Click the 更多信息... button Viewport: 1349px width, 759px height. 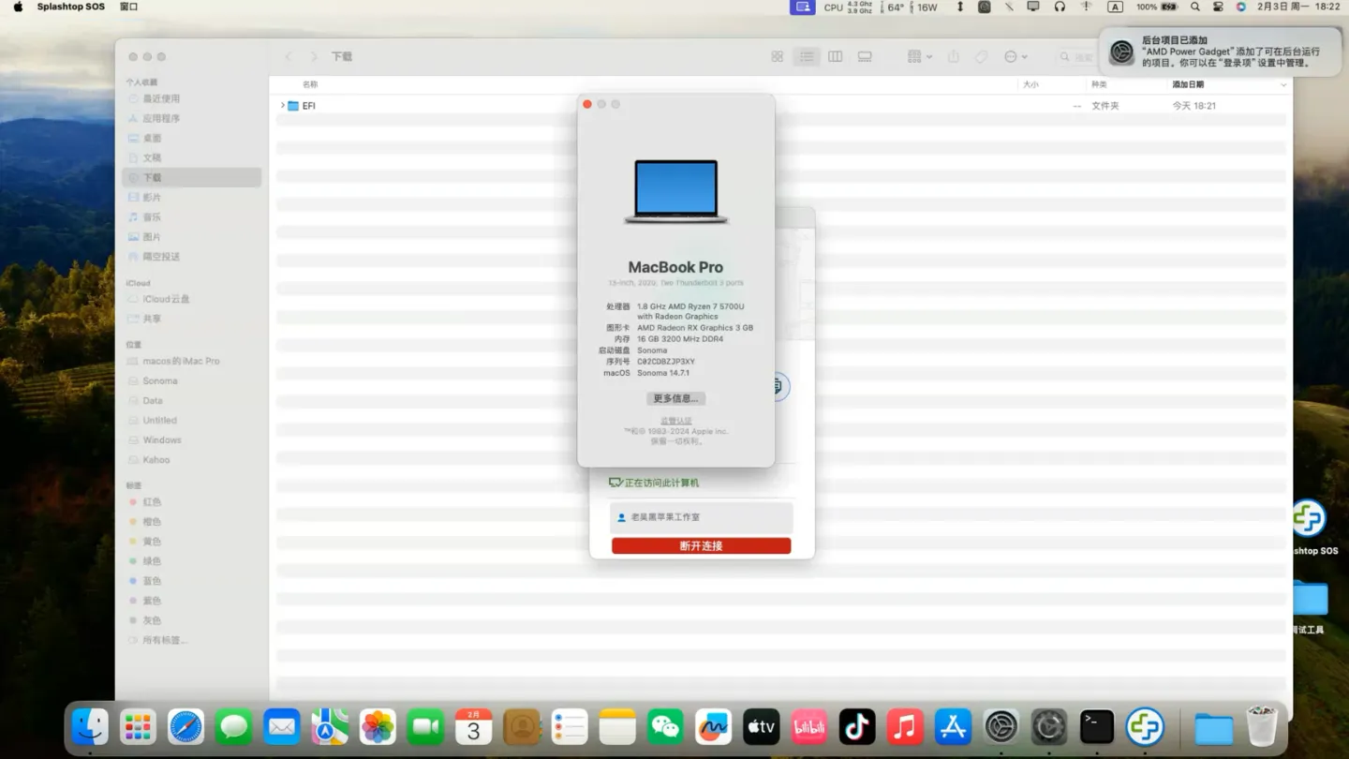pyautogui.click(x=675, y=398)
